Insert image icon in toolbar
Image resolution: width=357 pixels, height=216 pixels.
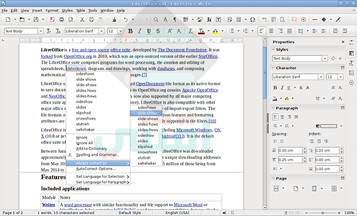(200, 20)
